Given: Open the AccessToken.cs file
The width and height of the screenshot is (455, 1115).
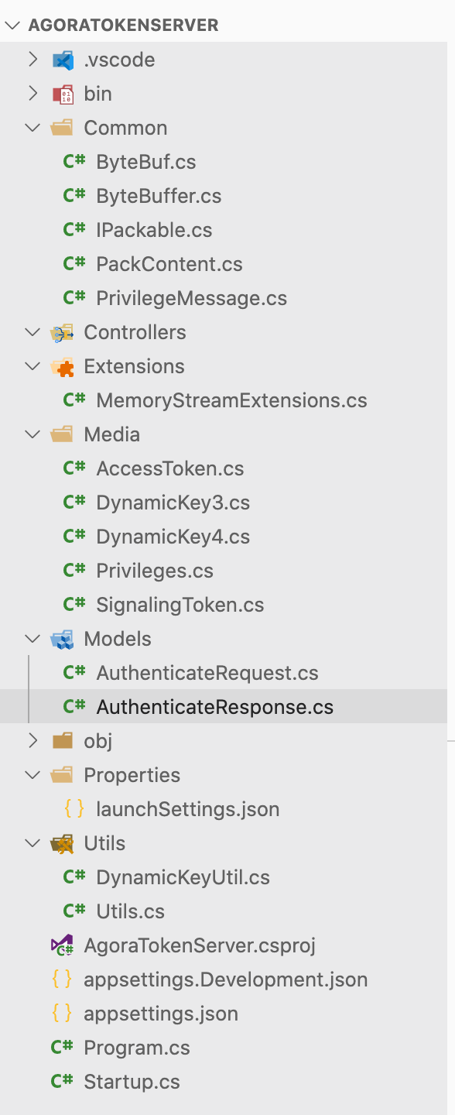Looking at the screenshot, I should 170,468.
